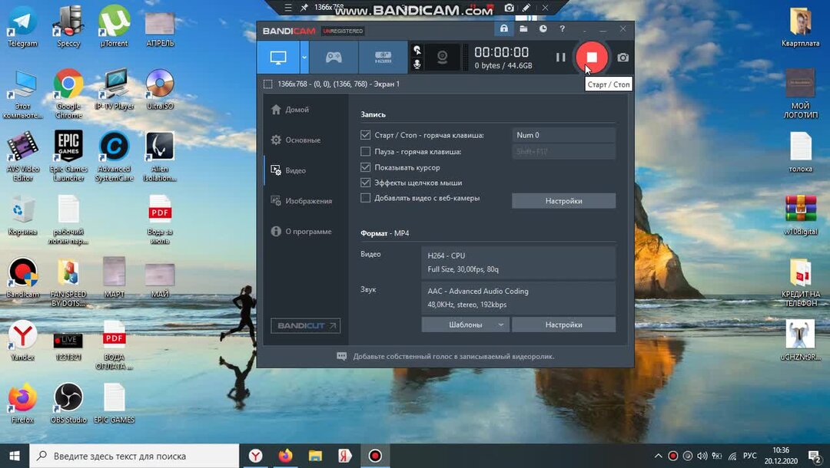Select Google Chrome desktop shortcut
Viewport: 830px width, 468px height.
coord(68,93)
